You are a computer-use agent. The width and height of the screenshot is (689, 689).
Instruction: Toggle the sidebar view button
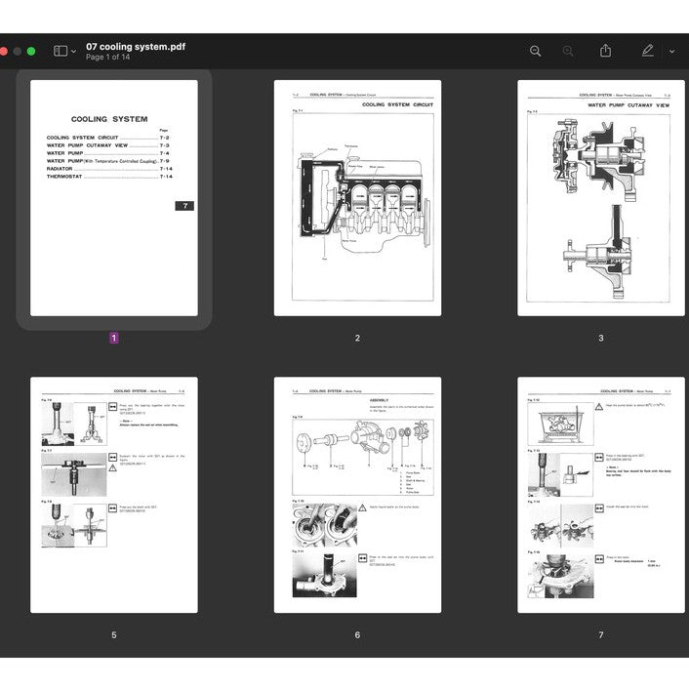click(x=60, y=51)
